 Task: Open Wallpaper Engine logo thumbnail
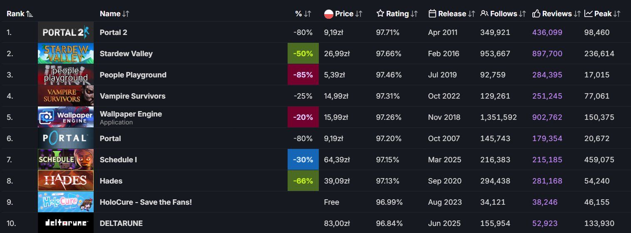[66, 117]
